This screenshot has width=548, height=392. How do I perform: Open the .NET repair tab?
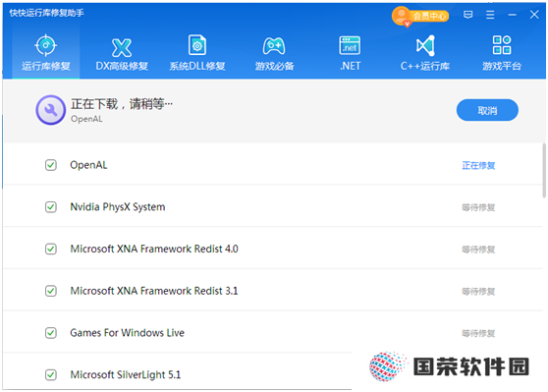(x=350, y=53)
